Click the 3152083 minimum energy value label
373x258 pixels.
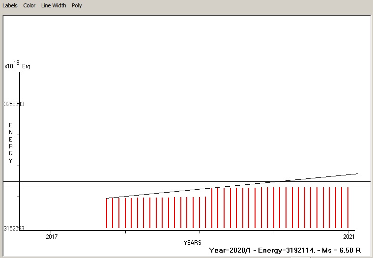point(14,229)
